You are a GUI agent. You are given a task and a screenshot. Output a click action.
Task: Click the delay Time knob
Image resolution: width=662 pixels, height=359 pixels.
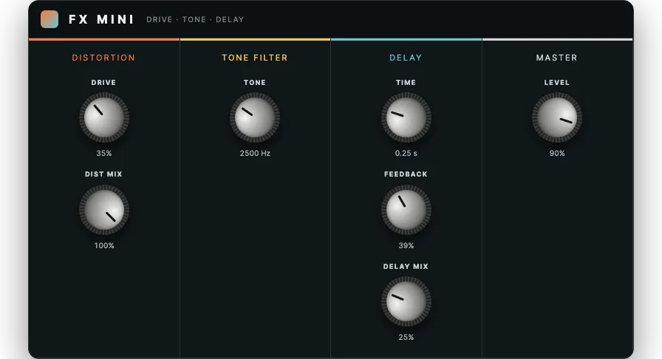pyautogui.click(x=406, y=117)
